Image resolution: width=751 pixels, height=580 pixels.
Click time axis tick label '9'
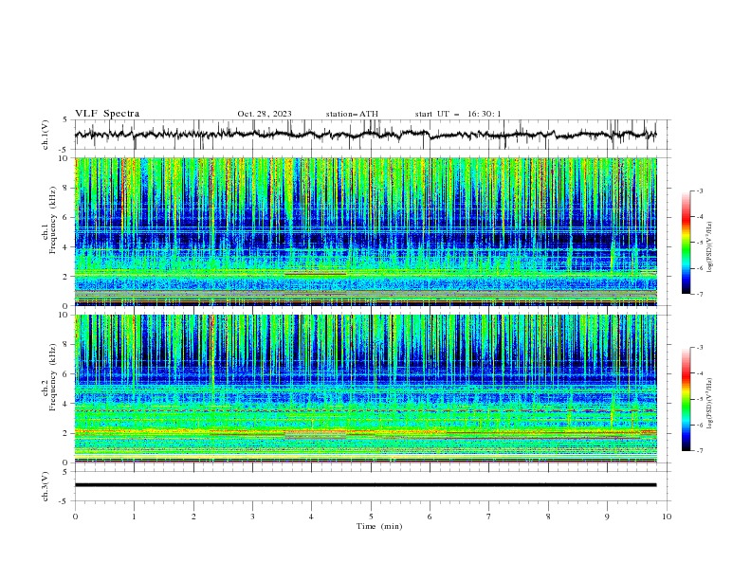tap(607, 517)
